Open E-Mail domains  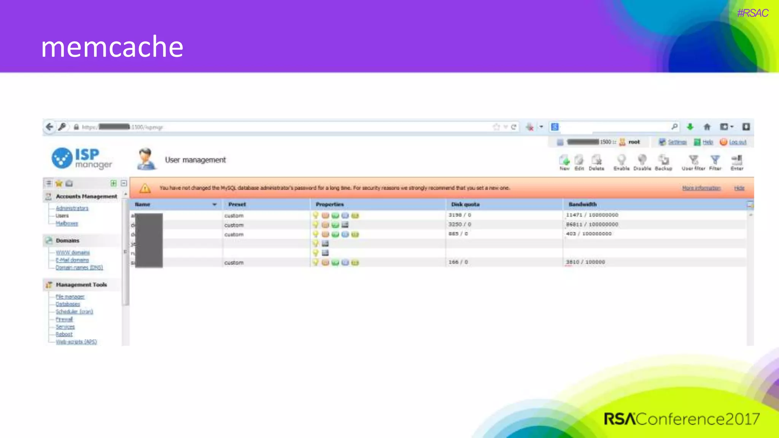click(72, 260)
